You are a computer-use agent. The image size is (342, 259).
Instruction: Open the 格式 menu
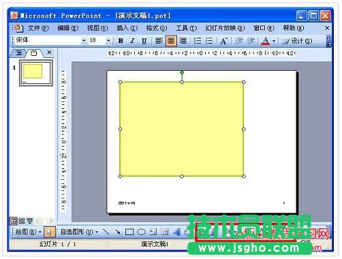pos(157,28)
